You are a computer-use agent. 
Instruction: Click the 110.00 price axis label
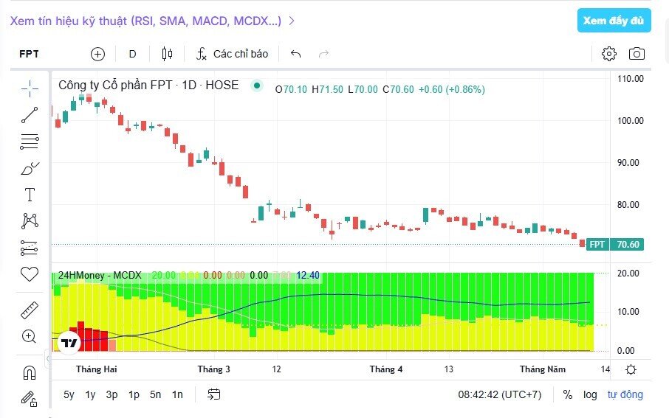tap(630, 78)
